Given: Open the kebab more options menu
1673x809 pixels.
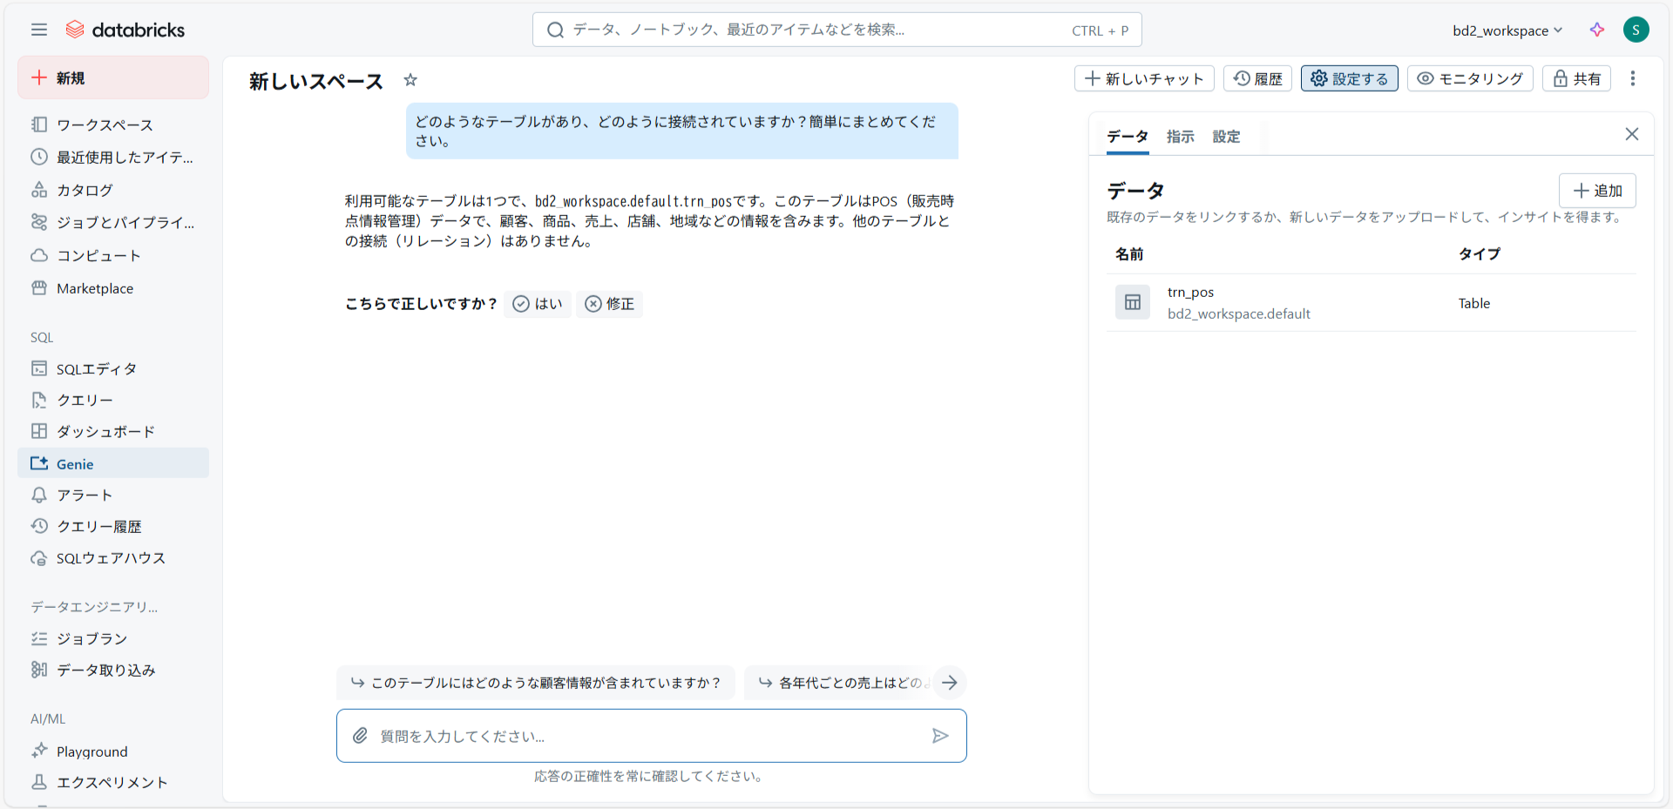Looking at the screenshot, I should tap(1632, 78).
